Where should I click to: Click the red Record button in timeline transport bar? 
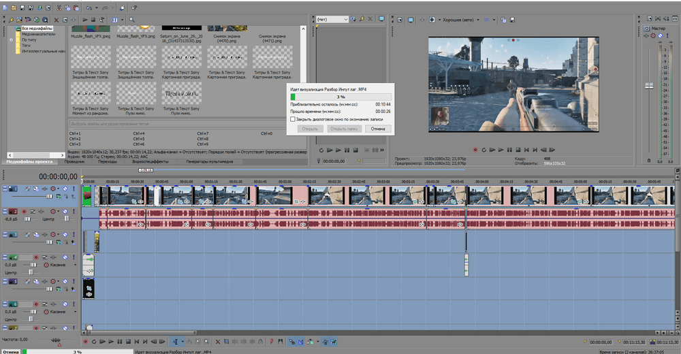[x=86, y=342]
